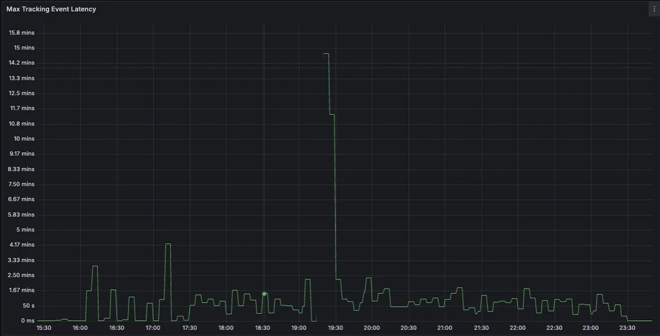Select the highlighted data point near 18:30
Screen dimensions: 660x336
265,293
